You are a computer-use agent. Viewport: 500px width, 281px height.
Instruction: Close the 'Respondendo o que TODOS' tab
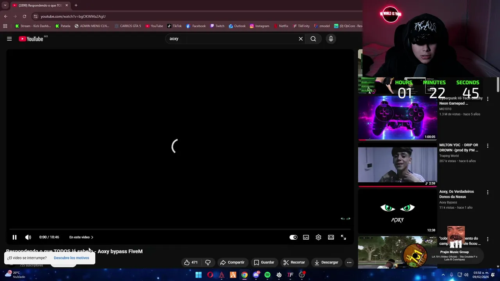click(x=66, y=5)
